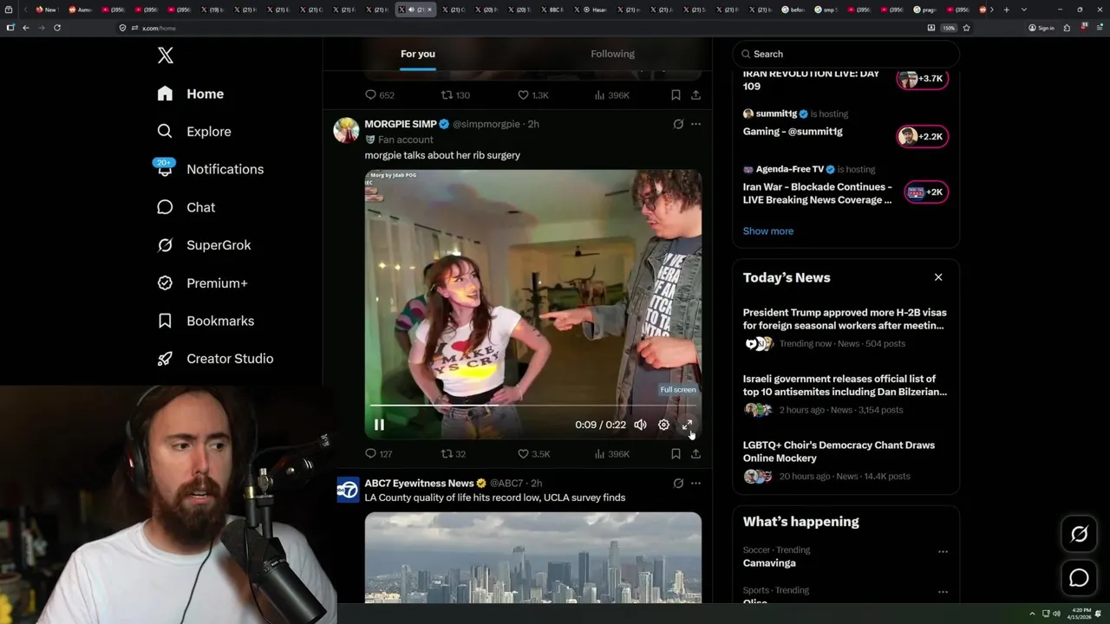Open Notifications with the 20+ badge
The width and height of the screenshot is (1110, 624).
click(x=210, y=169)
